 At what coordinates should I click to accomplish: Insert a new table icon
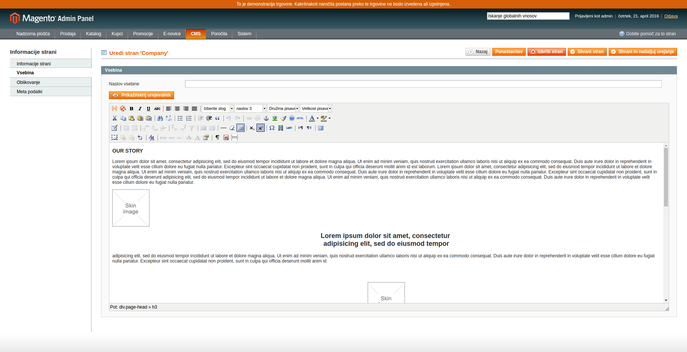115,128
